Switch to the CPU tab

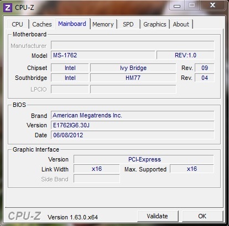[18, 24]
